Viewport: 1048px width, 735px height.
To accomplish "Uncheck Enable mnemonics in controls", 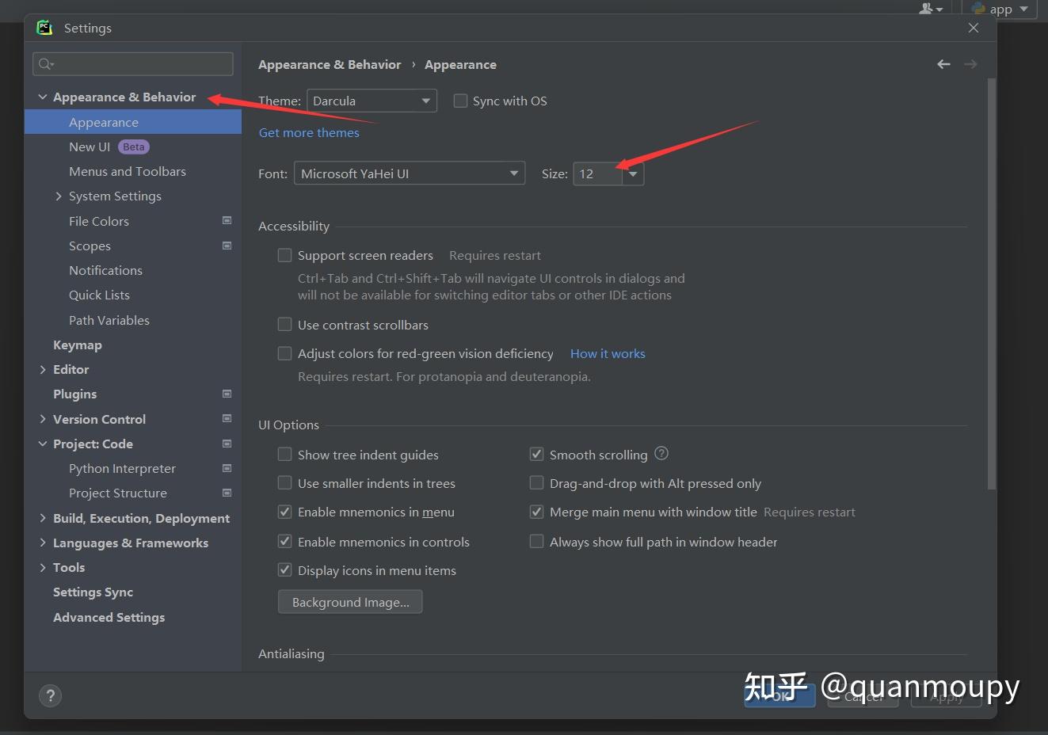I will click(x=284, y=541).
